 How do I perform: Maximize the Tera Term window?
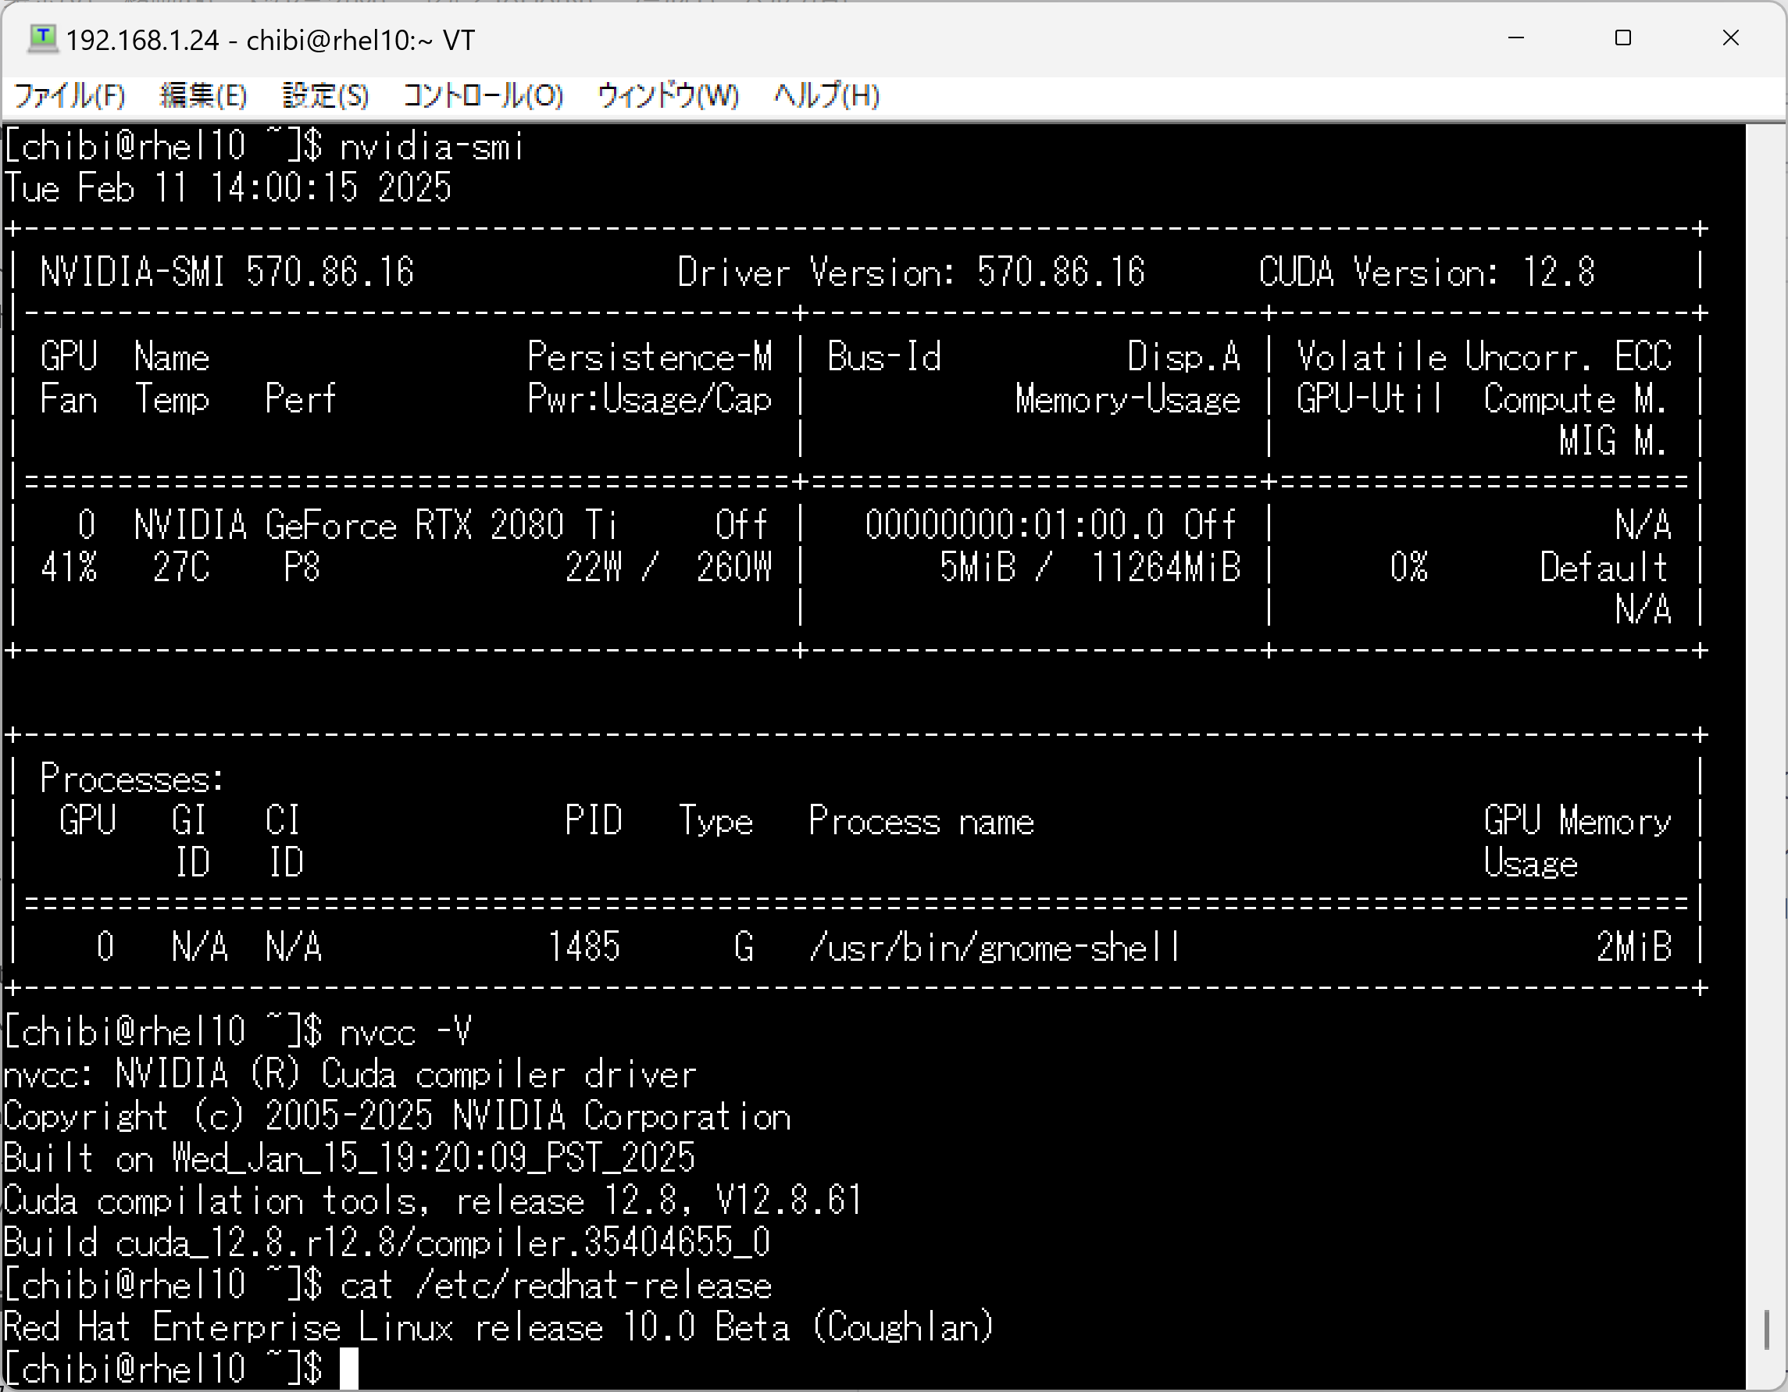coord(1622,38)
